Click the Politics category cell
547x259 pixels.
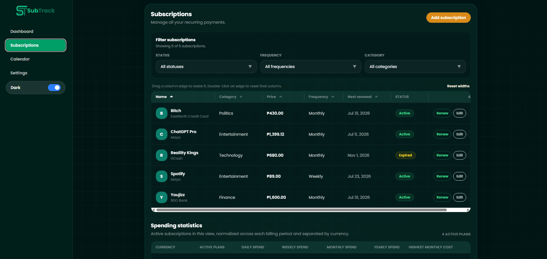(x=226, y=113)
